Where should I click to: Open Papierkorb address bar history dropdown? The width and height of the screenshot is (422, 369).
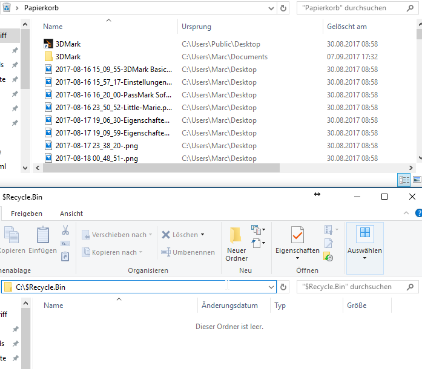pos(271,8)
